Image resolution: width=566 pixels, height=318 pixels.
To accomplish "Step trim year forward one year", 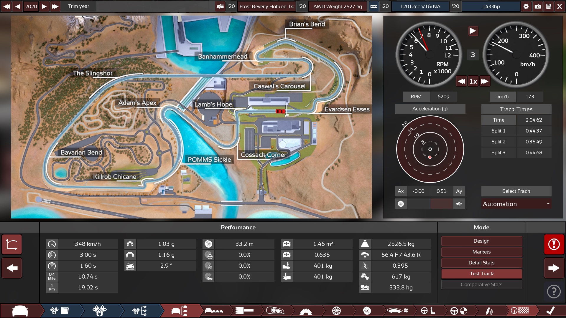I will 44,6.
